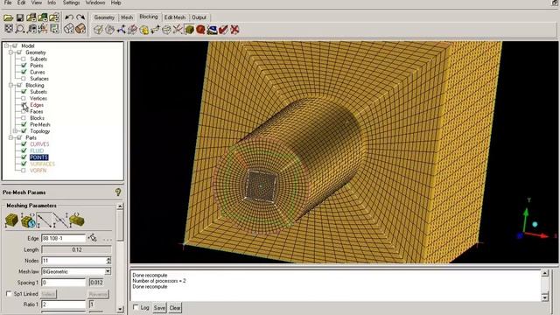This screenshot has width=560, height=315.
Task: Open the Settings menu
Action: pyautogui.click(x=72, y=3)
